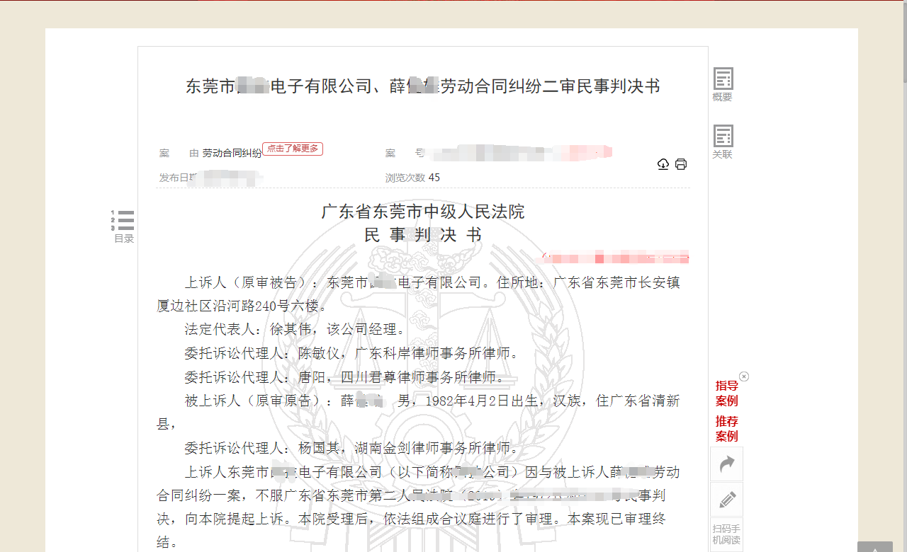Click the 案号 case number label
This screenshot has height=552, width=907.
click(405, 153)
